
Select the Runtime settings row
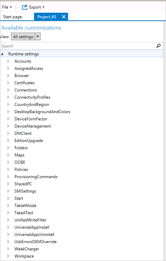(81, 54)
